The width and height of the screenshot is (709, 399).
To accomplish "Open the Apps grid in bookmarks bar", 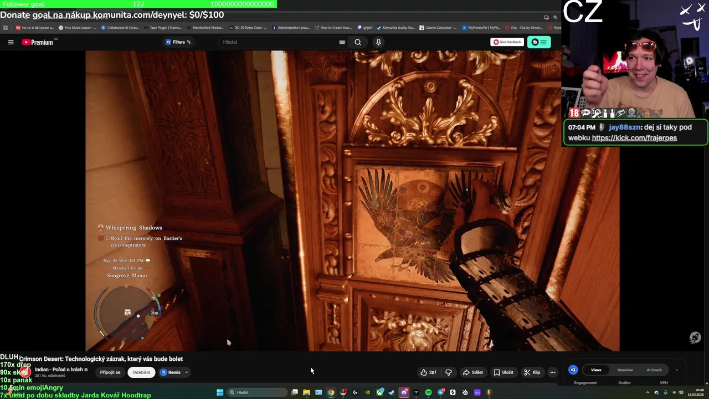I will point(6,27).
